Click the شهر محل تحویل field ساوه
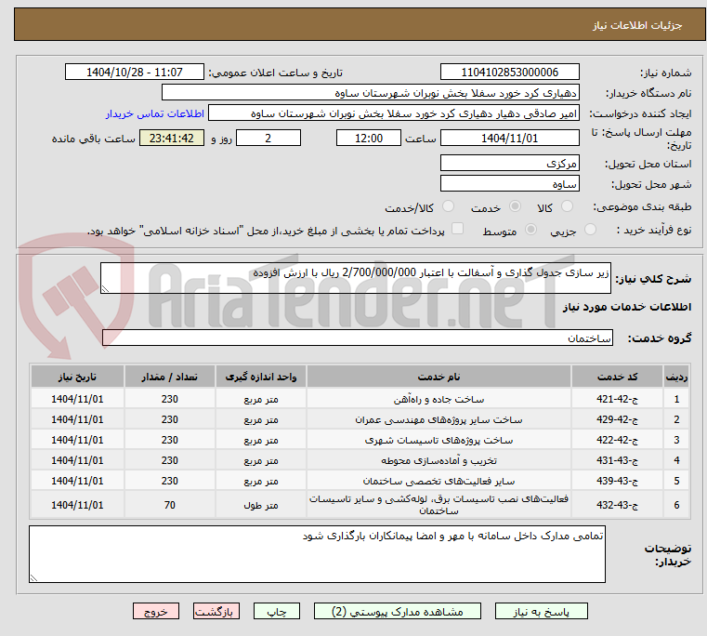The image size is (707, 636). pos(509,184)
